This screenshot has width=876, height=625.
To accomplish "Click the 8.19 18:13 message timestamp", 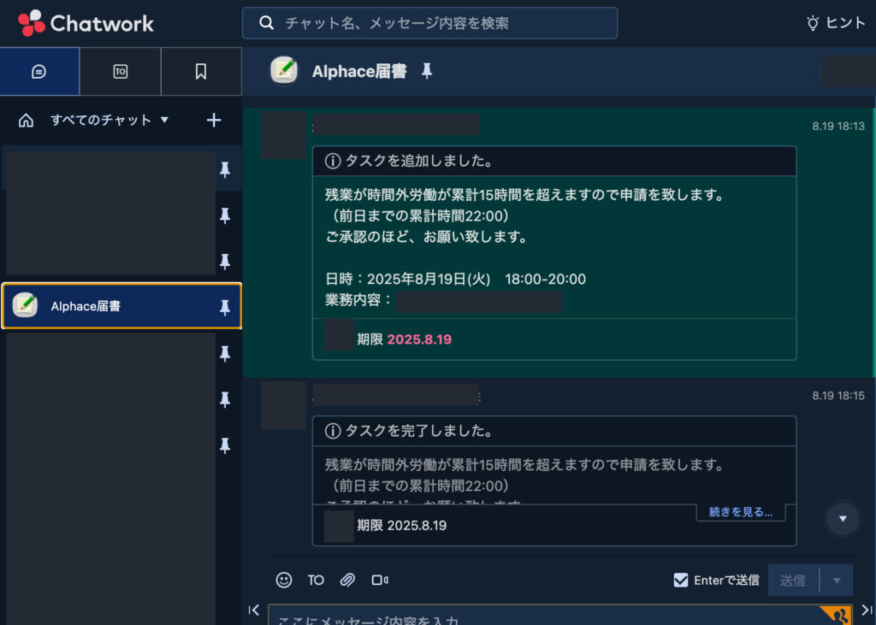I will tap(838, 127).
